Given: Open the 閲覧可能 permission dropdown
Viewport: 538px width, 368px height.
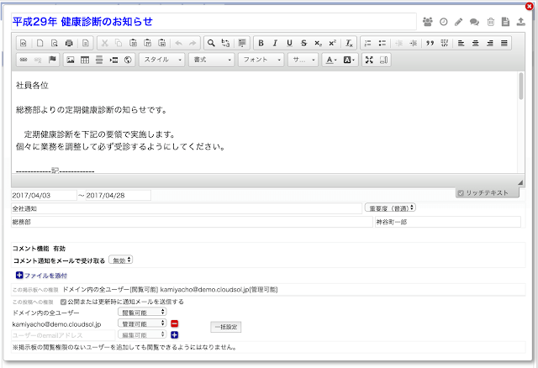Looking at the screenshot, I should pyautogui.click(x=145, y=313).
